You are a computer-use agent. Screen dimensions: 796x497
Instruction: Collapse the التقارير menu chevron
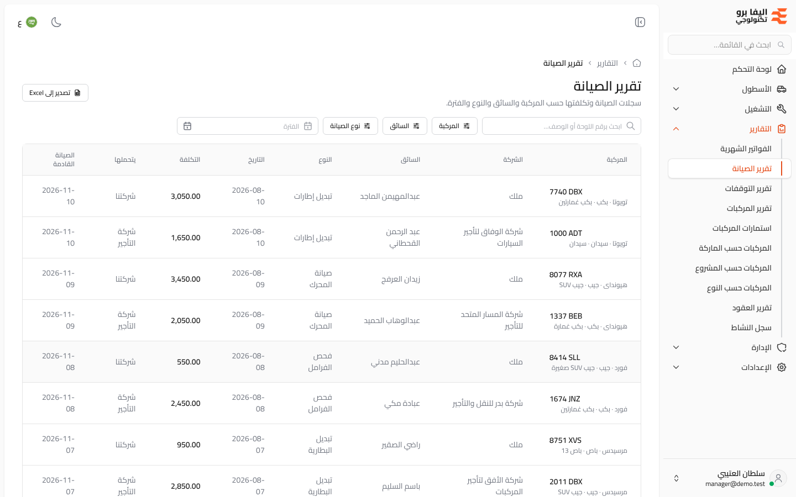tap(676, 129)
